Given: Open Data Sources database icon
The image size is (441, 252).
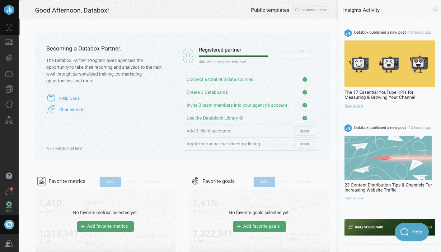Looking at the screenshot, I should pos(9,89).
